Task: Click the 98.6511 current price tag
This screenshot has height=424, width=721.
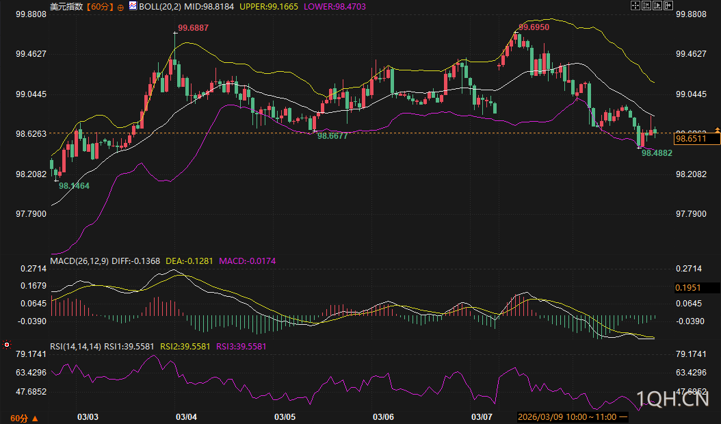Action: [x=696, y=139]
